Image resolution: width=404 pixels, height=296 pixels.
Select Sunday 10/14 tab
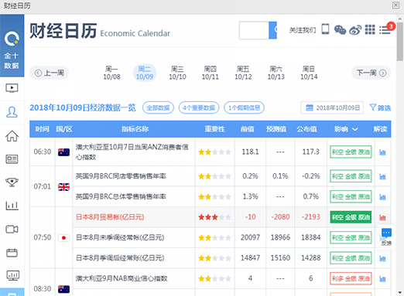pyautogui.click(x=309, y=73)
